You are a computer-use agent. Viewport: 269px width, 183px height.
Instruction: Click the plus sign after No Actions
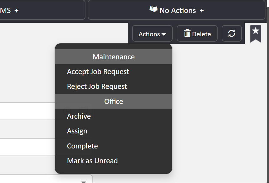pyautogui.click(x=202, y=11)
